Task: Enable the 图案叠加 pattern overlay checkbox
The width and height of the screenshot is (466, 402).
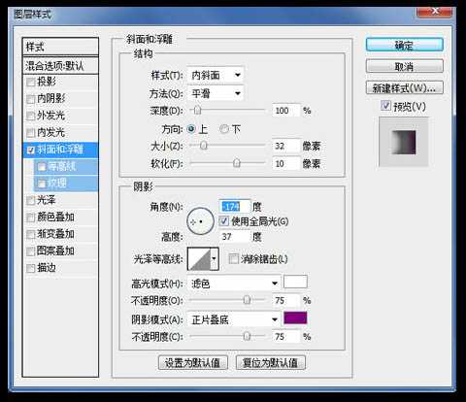Action: click(31, 251)
